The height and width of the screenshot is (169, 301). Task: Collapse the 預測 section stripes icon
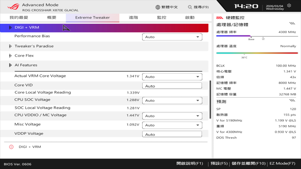[292, 100]
